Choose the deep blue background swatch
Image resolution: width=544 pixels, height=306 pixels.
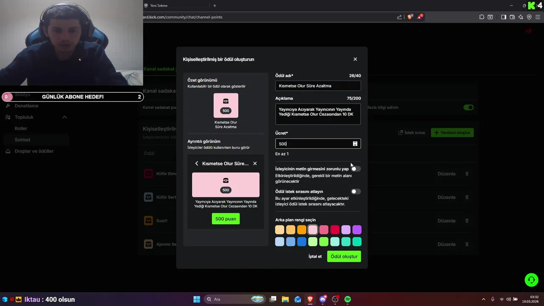pyautogui.click(x=302, y=242)
